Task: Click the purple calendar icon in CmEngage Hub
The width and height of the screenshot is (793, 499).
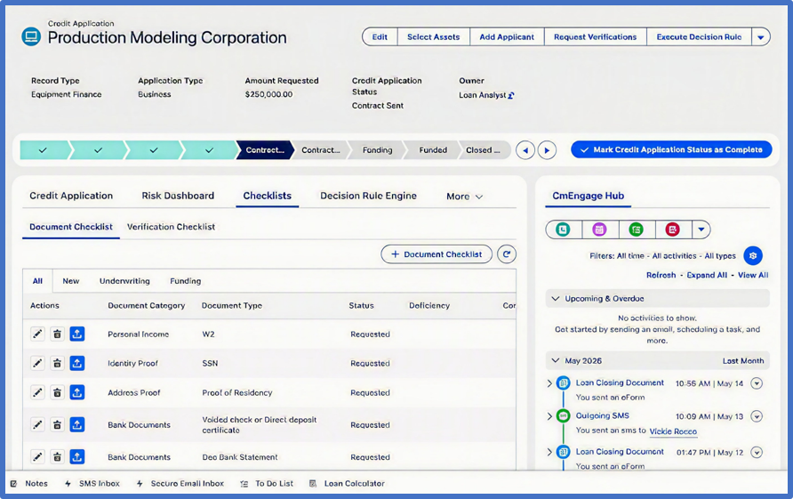Action: (x=599, y=229)
